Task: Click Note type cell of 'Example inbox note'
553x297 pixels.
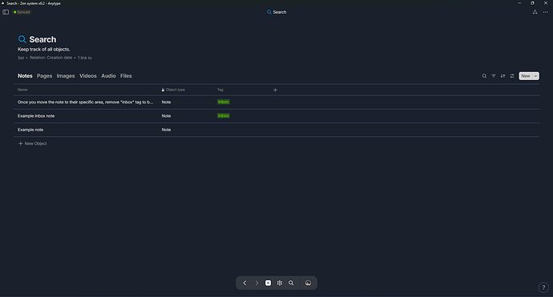Action: (166, 116)
